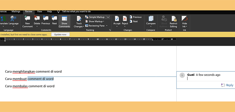Click the word 'menghilangkan' in the document
This screenshot has width=235, height=112.
pos(24,72)
